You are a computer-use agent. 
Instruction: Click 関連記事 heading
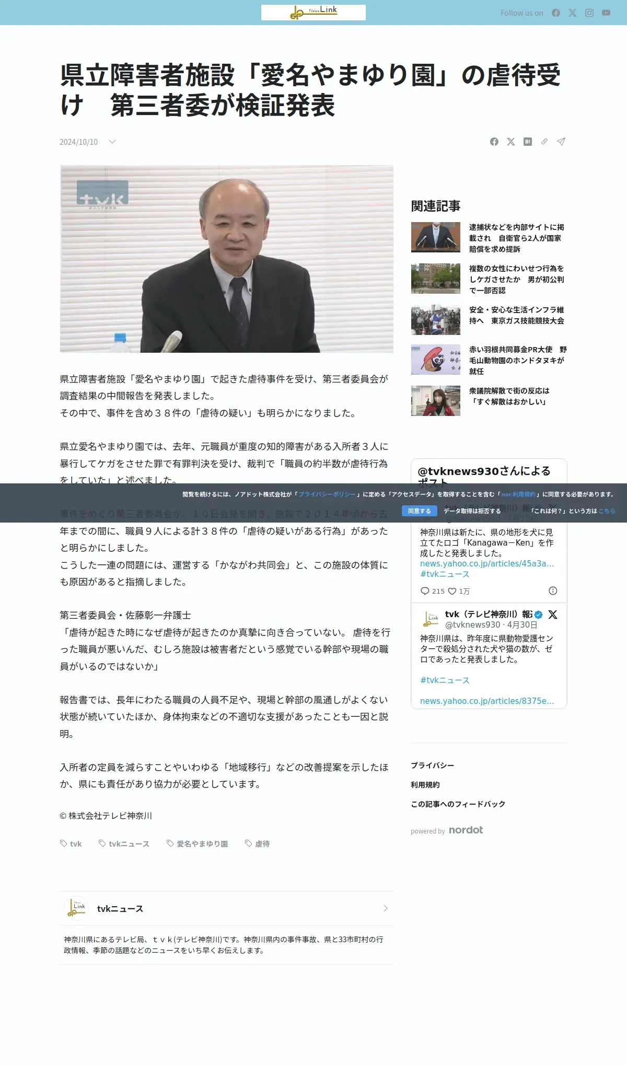click(436, 206)
